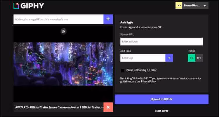Click the GIPHY logo
Viewport: 219px width, 117px height.
29,6
